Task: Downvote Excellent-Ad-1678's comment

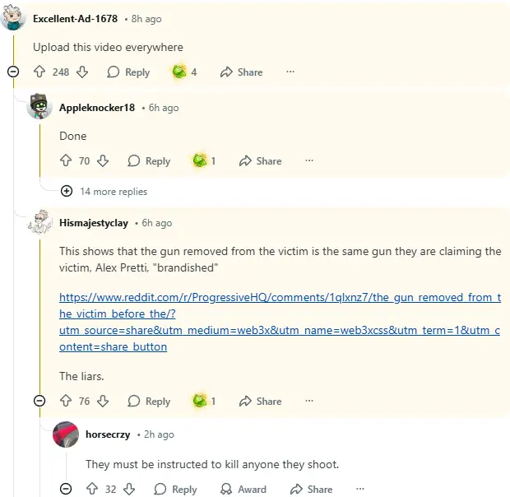Action: pyautogui.click(x=81, y=72)
